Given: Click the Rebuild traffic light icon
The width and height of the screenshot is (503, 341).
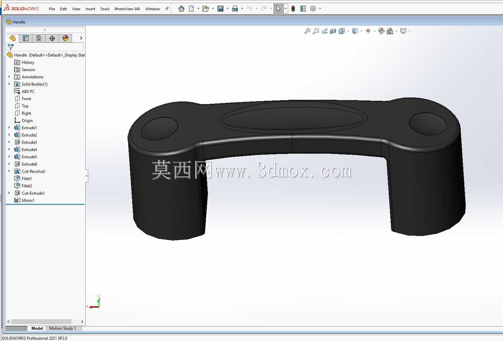Looking at the screenshot, I should point(293,9).
